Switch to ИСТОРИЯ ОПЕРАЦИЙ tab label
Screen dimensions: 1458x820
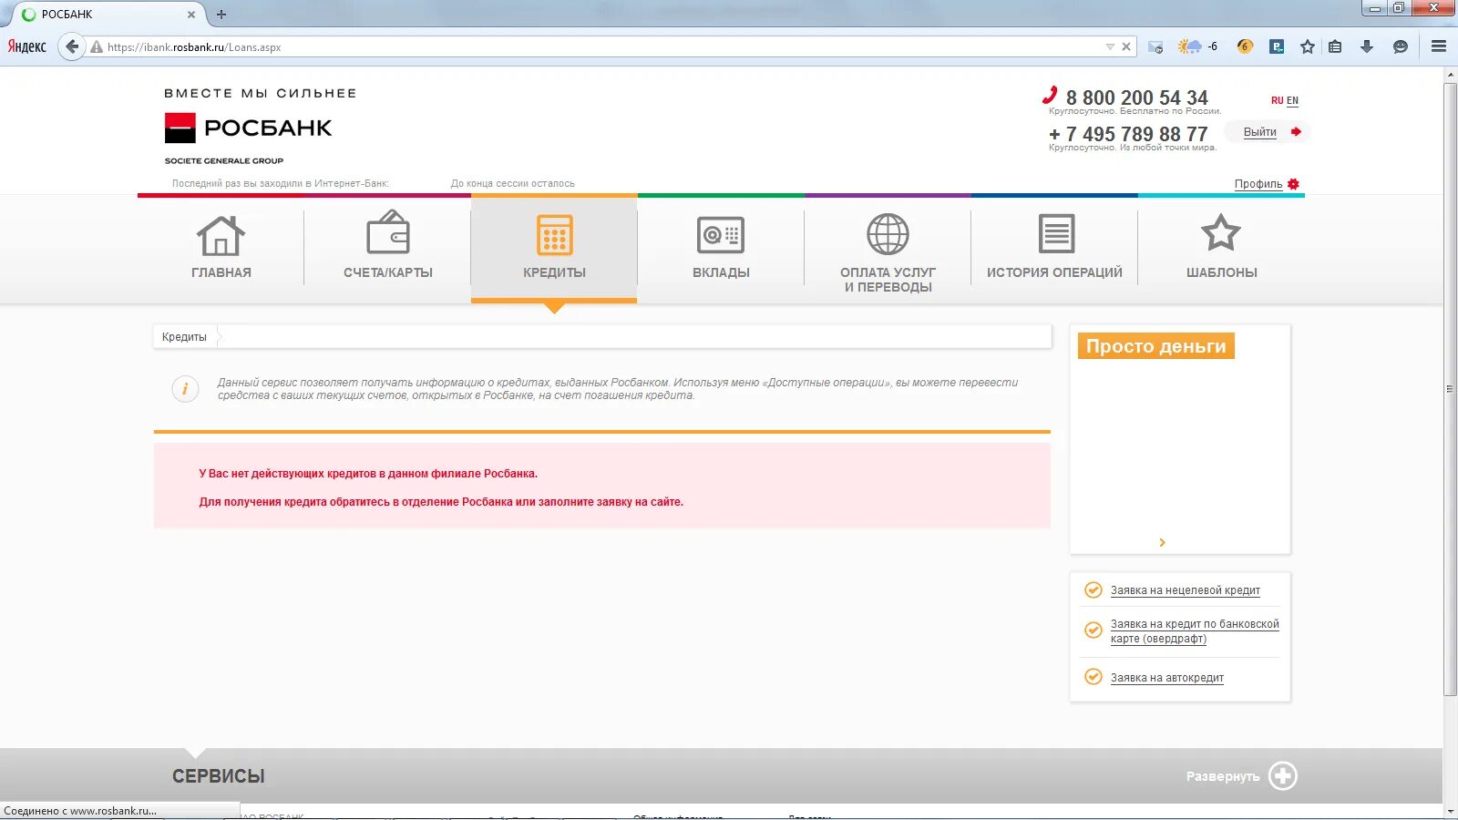pos(1054,272)
